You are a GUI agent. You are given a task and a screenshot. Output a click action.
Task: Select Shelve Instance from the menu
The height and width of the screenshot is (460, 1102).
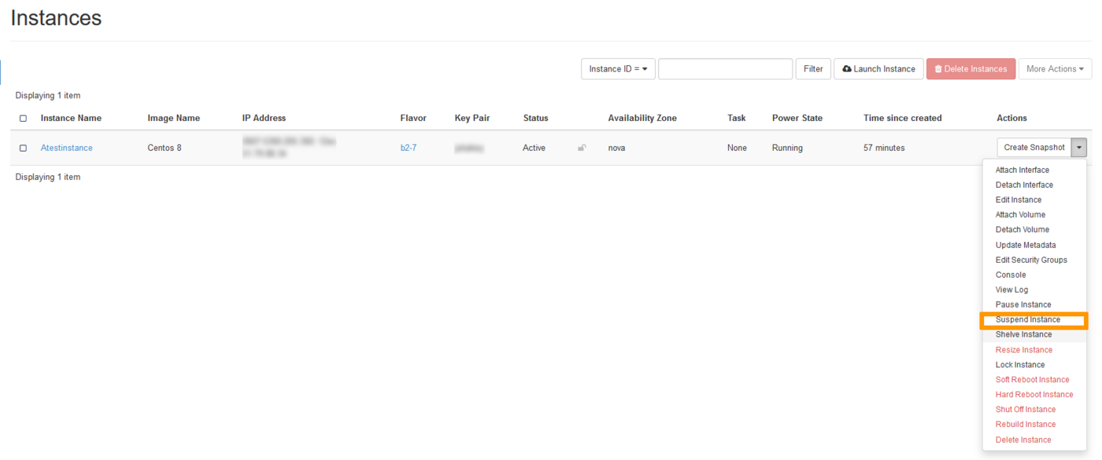[1024, 334]
